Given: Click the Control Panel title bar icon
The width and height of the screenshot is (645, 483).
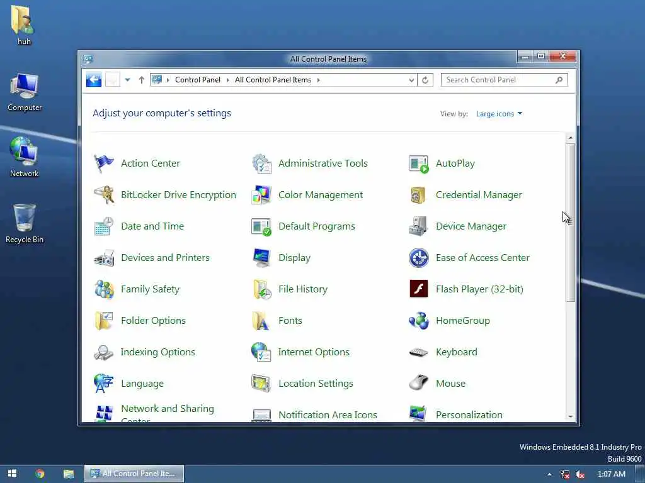Looking at the screenshot, I should (88, 58).
